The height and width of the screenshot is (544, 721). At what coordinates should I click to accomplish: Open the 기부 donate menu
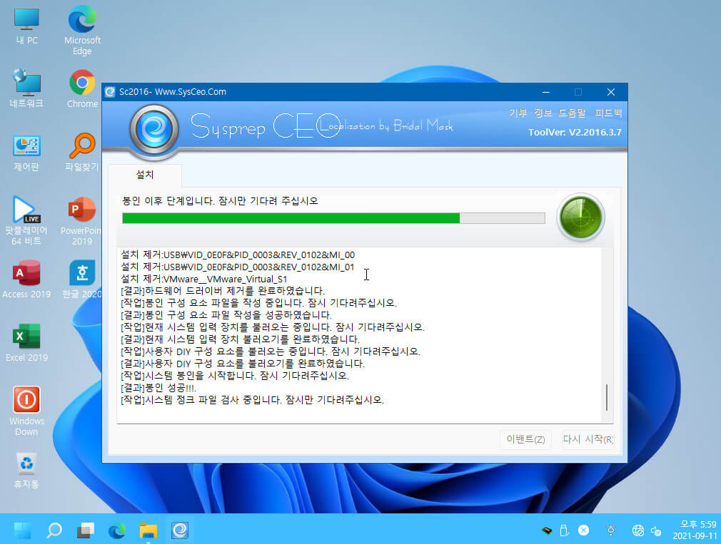point(518,113)
